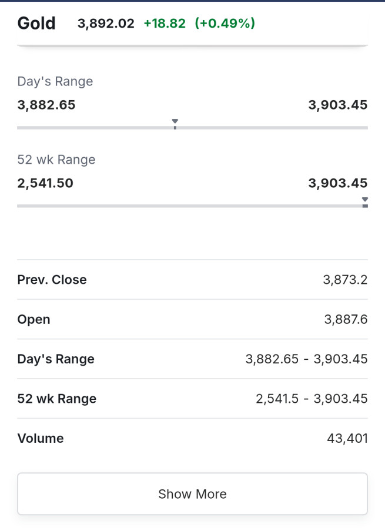This screenshot has width=385, height=530.
Task: Click the table value 3,882.65 - 3,903.45
Action: (306, 359)
